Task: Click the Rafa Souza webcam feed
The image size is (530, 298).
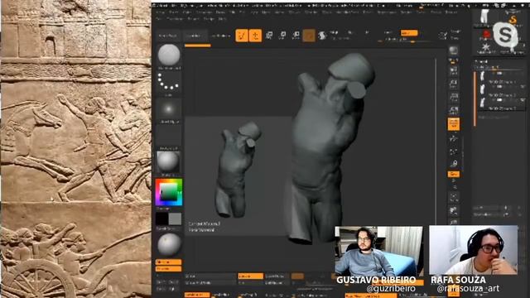Action: pyautogui.click(x=473, y=250)
